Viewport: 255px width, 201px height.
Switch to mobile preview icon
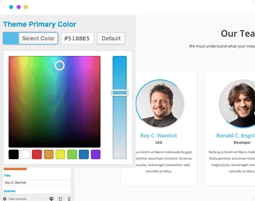pos(69,199)
